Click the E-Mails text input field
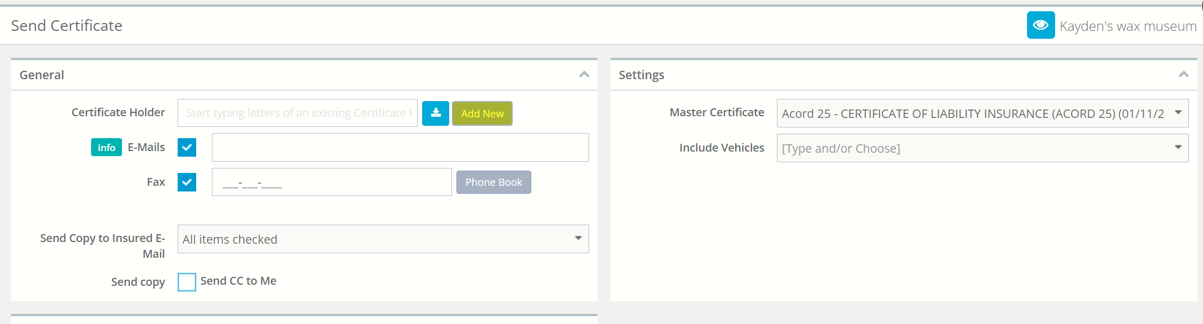This screenshot has width=1203, height=324. [400, 148]
